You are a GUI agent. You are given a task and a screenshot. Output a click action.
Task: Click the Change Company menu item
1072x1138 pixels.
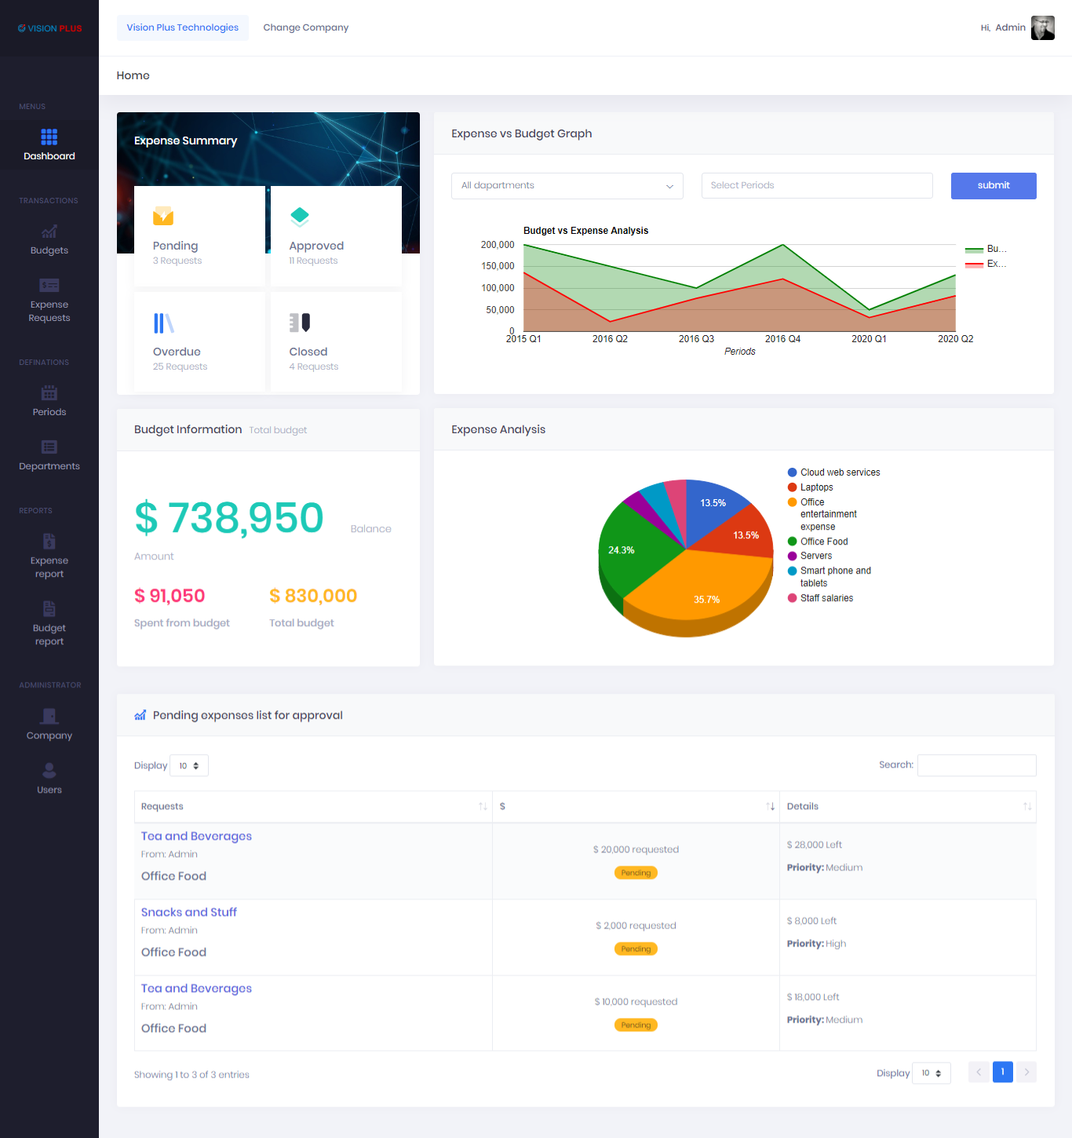pyautogui.click(x=305, y=27)
